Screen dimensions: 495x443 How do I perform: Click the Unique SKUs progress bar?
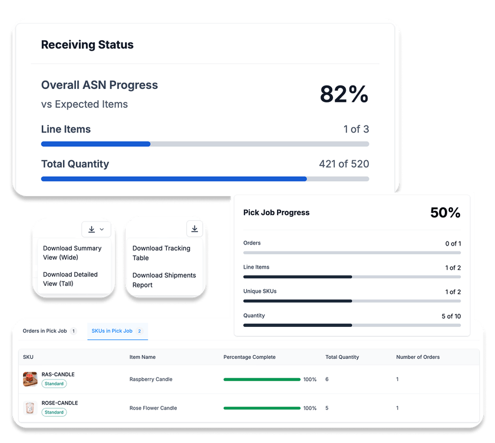(x=352, y=300)
